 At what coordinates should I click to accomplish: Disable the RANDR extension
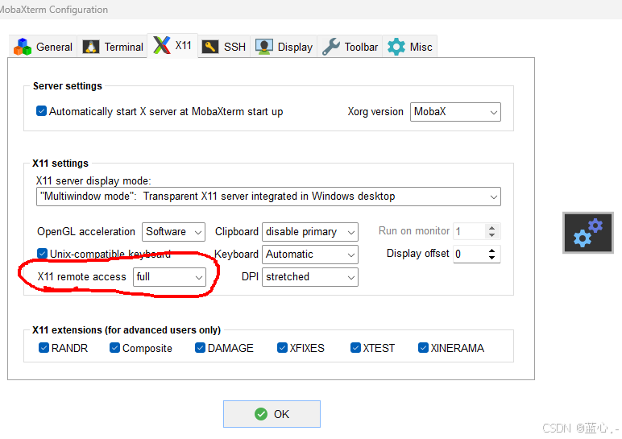point(44,348)
